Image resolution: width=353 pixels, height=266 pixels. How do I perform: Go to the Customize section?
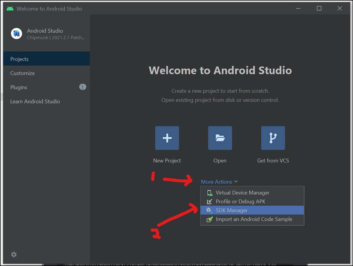(x=23, y=73)
